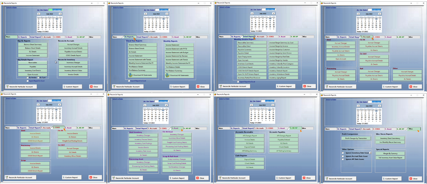Select 2. COGS tab in the Detail Reports window
427x184 pixels.
point(272,36)
